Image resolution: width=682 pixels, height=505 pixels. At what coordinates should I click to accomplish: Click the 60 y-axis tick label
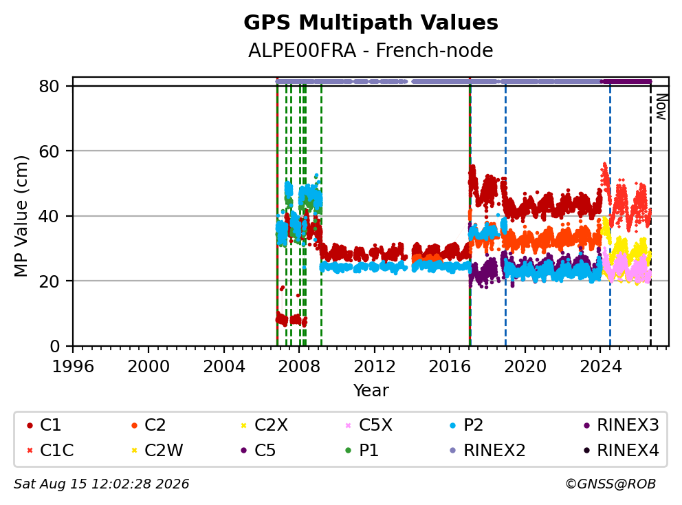pyautogui.click(x=49, y=151)
